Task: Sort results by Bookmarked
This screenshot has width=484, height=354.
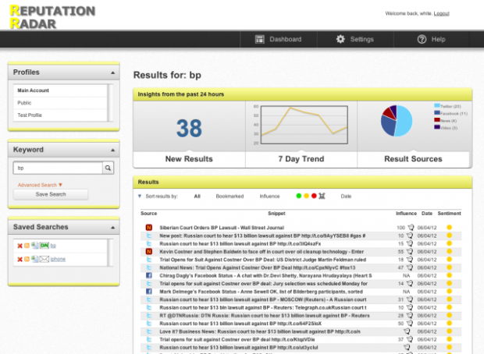Action: [230, 196]
